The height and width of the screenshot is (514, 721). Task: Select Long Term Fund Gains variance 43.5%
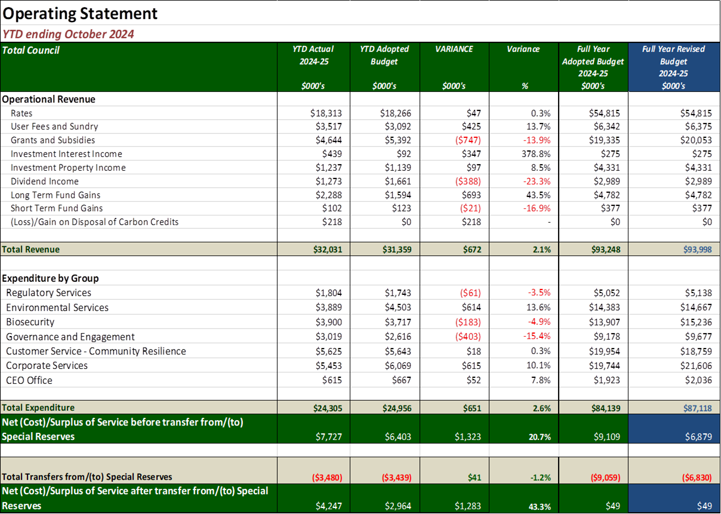pyautogui.click(x=538, y=195)
